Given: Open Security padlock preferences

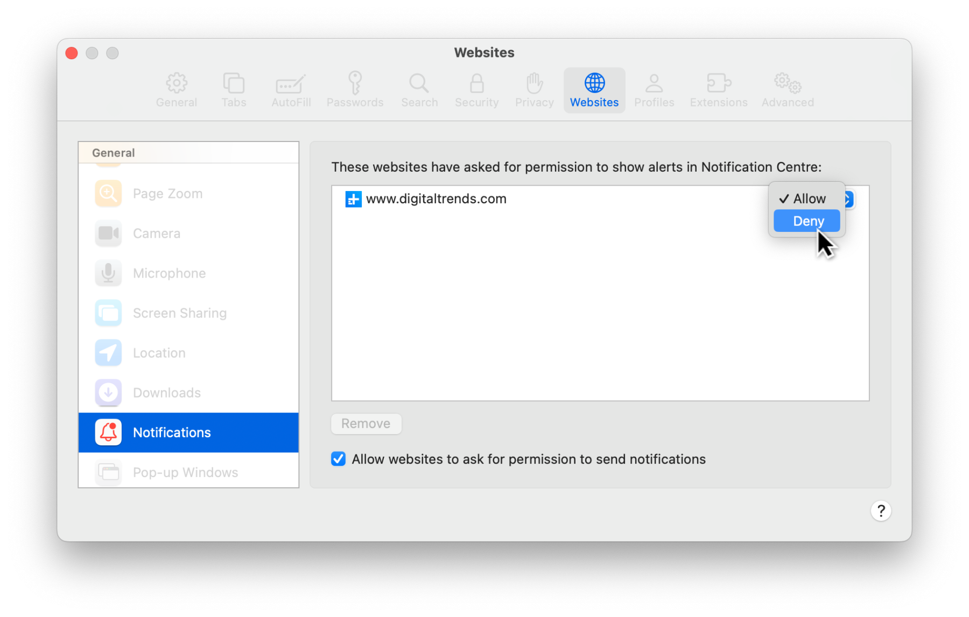Looking at the screenshot, I should click(x=476, y=90).
